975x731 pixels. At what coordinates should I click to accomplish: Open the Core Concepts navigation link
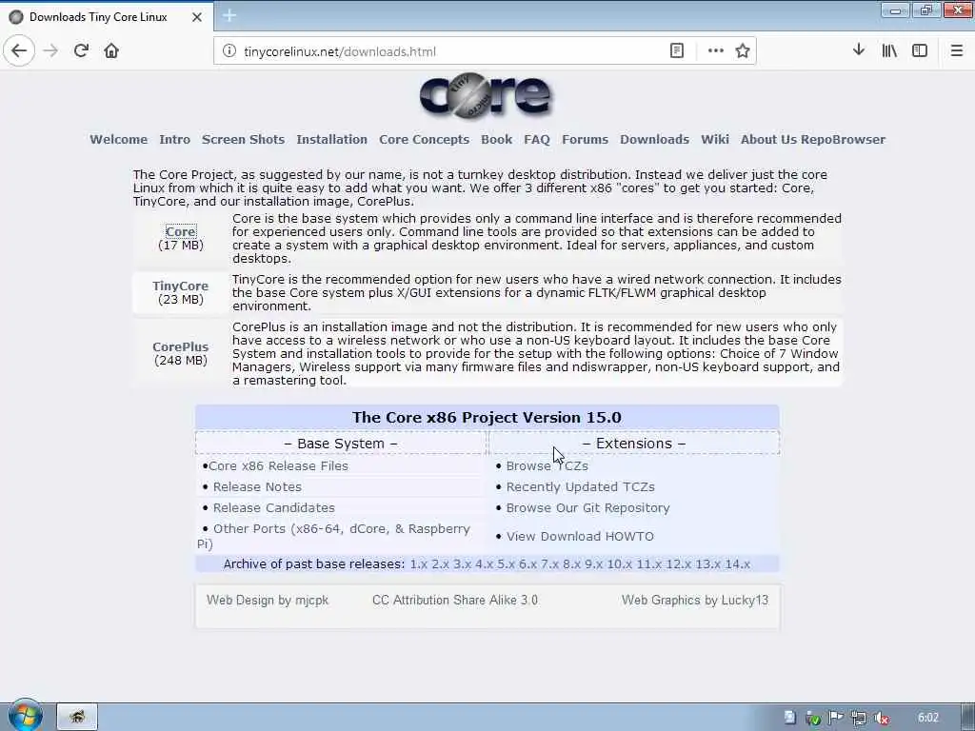pos(424,139)
